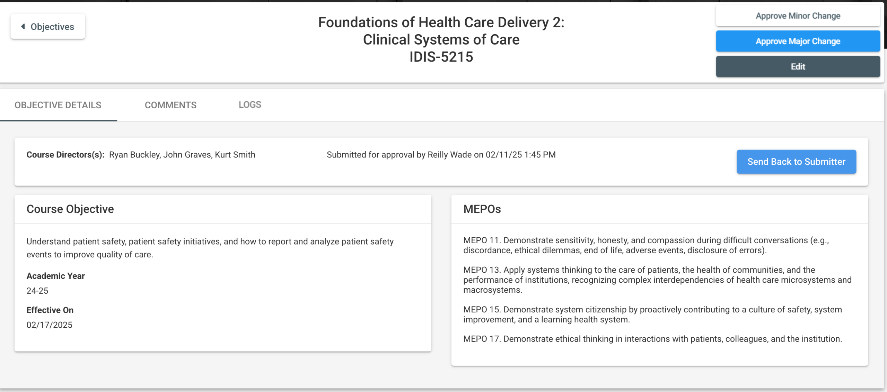Click the patient safety objective description
887x392 pixels.
(210, 248)
